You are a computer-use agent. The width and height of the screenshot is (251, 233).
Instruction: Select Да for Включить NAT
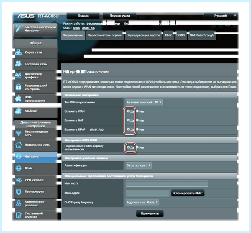click(x=128, y=120)
